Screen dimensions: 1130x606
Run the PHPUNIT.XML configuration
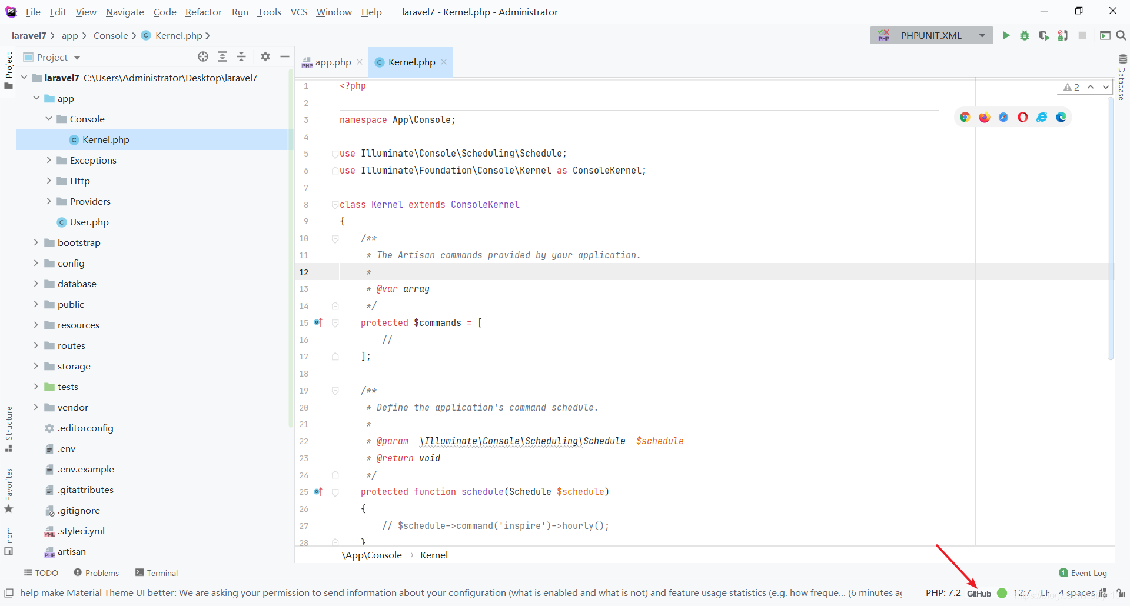click(1006, 35)
